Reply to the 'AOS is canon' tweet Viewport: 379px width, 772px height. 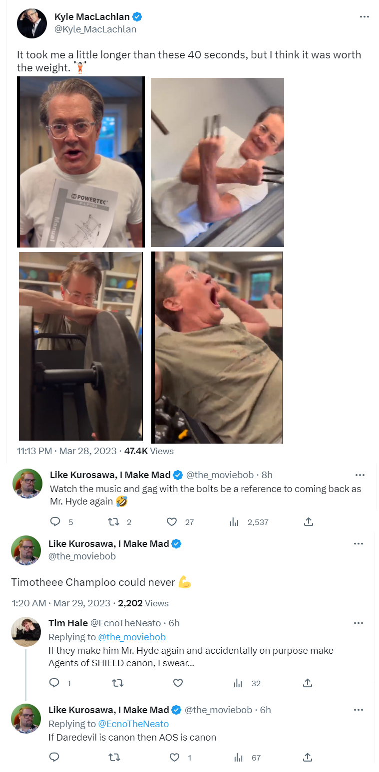click(x=54, y=757)
